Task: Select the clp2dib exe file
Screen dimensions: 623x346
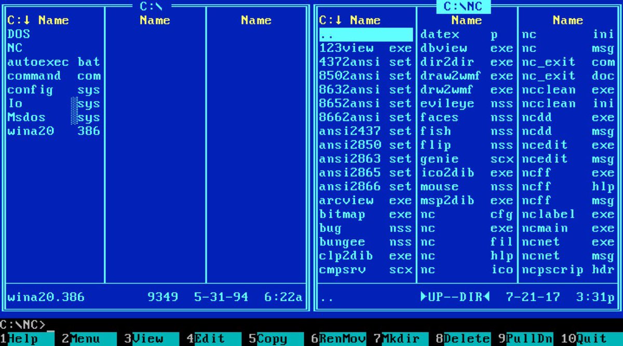Action: (x=365, y=256)
